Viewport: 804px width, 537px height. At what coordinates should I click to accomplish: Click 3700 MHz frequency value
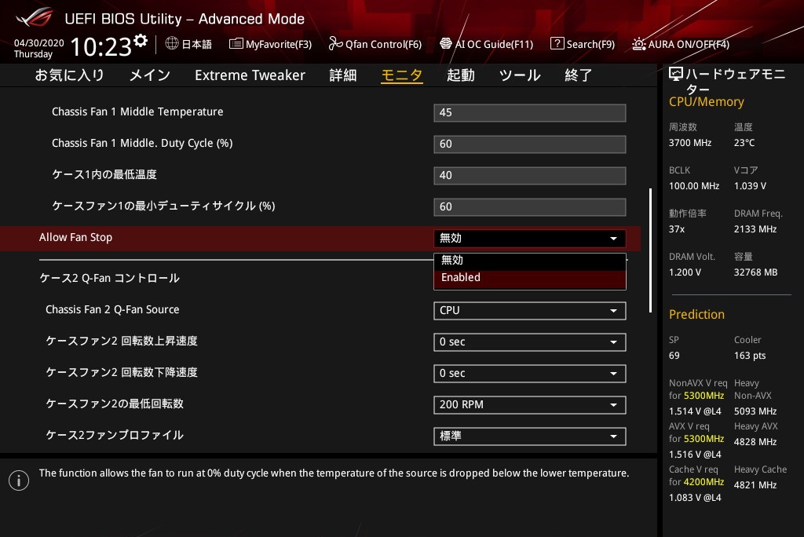tap(689, 143)
